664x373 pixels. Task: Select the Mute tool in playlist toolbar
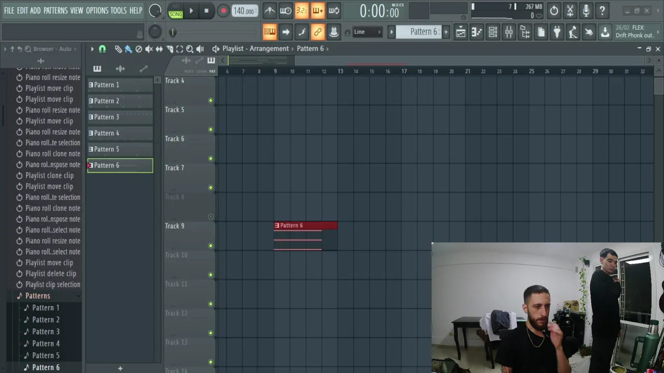(149, 49)
